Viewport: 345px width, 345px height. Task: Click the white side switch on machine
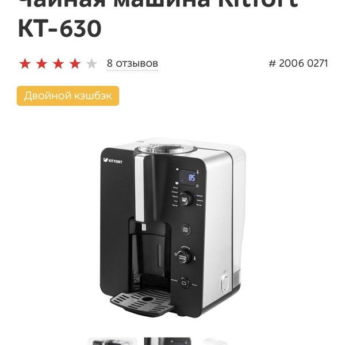click(225, 283)
